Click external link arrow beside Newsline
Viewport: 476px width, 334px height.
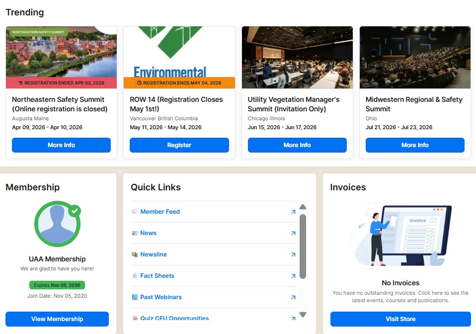click(293, 254)
